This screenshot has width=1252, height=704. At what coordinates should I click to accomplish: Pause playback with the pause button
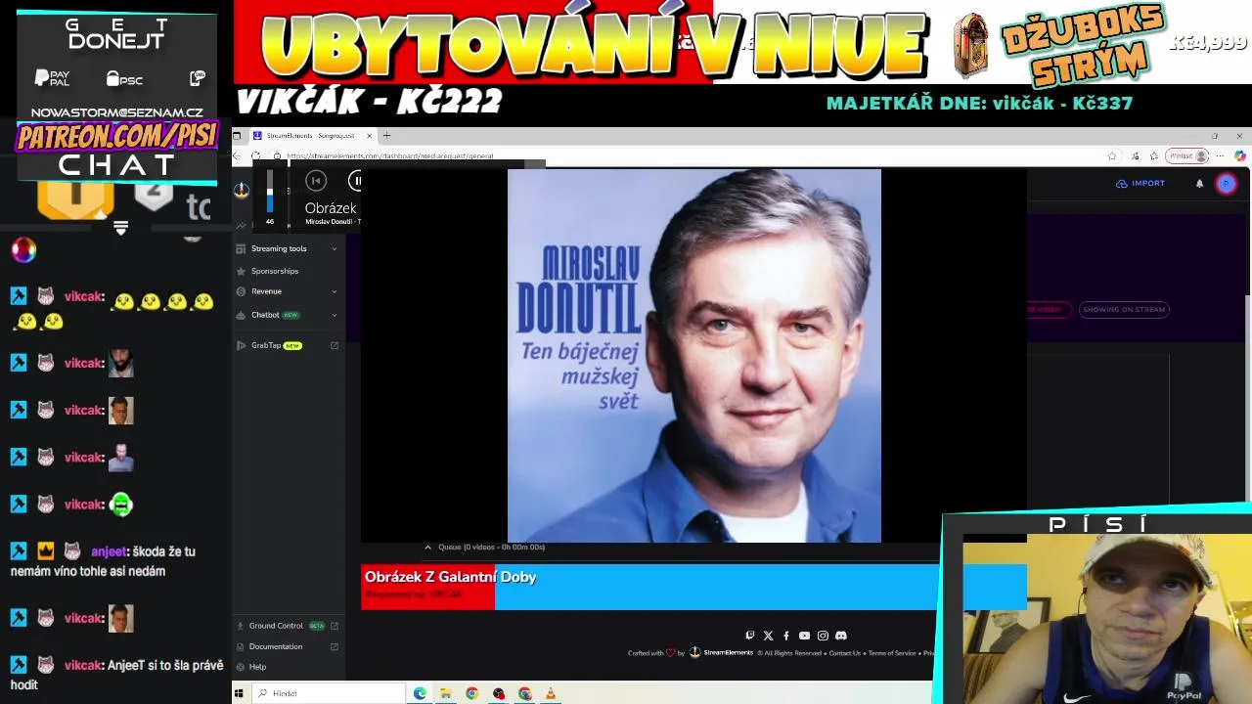tap(356, 180)
